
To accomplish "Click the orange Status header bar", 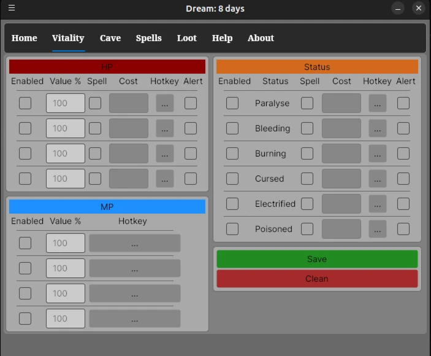I will pyautogui.click(x=317, y=66).
